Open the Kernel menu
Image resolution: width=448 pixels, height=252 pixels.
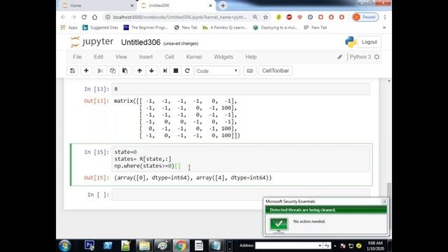(194, 57)
